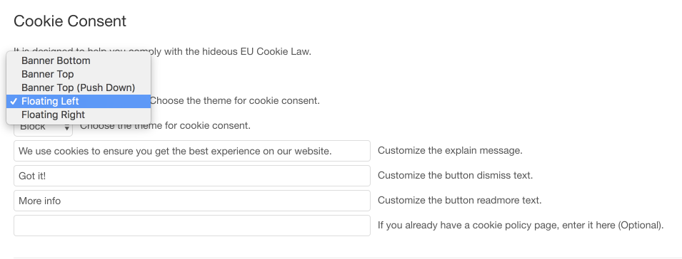Click "Customize the explain message." label
This screenshot has height=259, width=682.
click(450, 151)
